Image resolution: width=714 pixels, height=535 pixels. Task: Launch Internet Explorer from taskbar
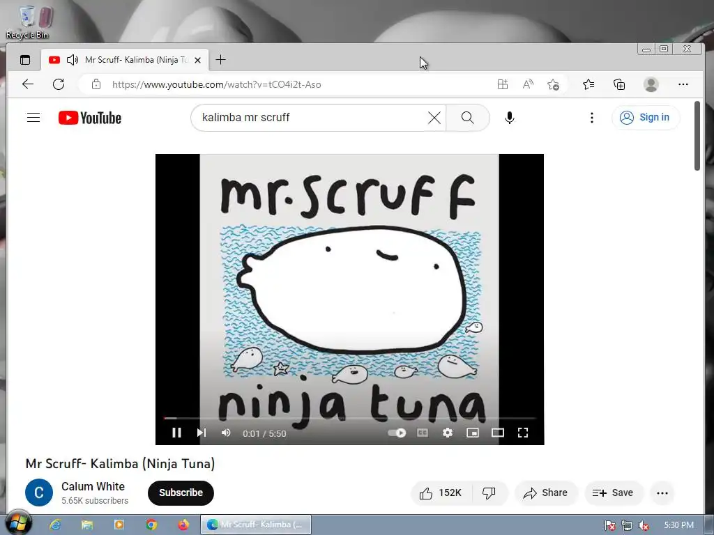pyautogui.click(x=55, y=525)
